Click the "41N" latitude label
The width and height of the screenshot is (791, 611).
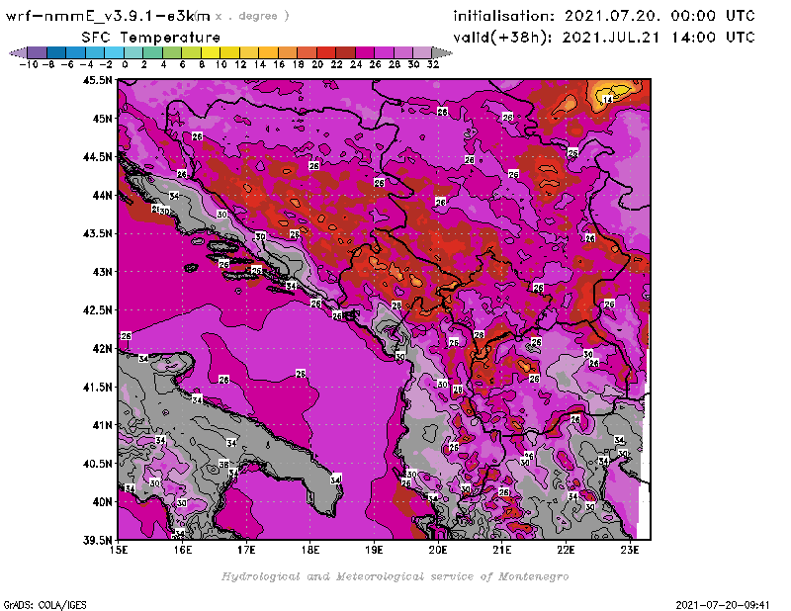tap(103, 425)
